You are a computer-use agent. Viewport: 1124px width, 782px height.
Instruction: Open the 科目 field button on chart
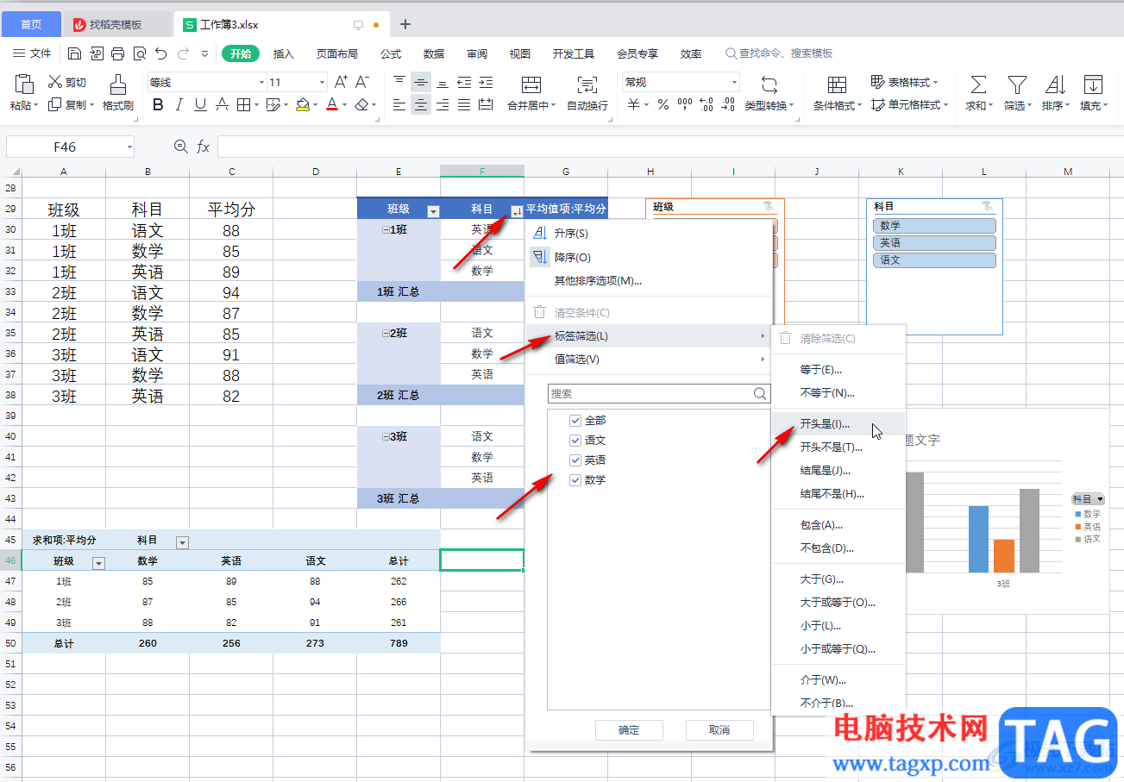pos(1088,499)
